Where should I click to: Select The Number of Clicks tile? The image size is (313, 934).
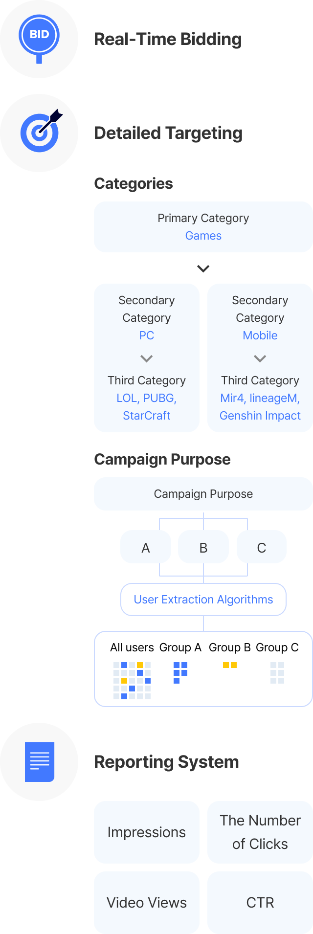pyautogui.click(x=260, y=832)
